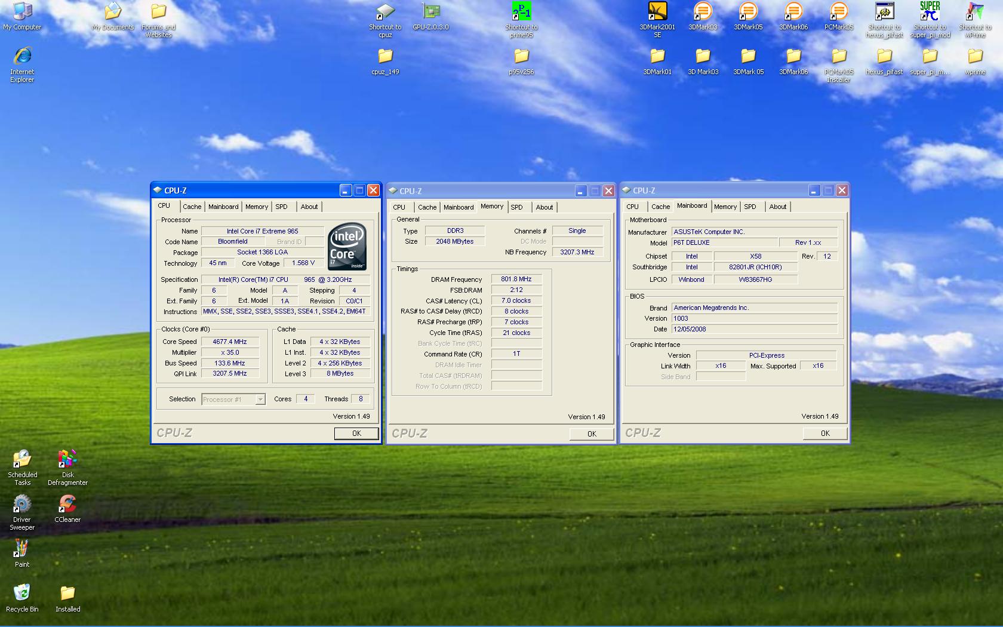Viewport: 1003px width, 627px height.
Task: Open 3DMark 05 folder
Action: click(748, 61)
